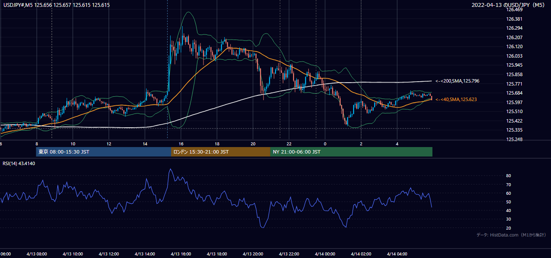Click the price axis value 126.120
The height and width of the screenshot is (258, 551).
tap(514, 46)
